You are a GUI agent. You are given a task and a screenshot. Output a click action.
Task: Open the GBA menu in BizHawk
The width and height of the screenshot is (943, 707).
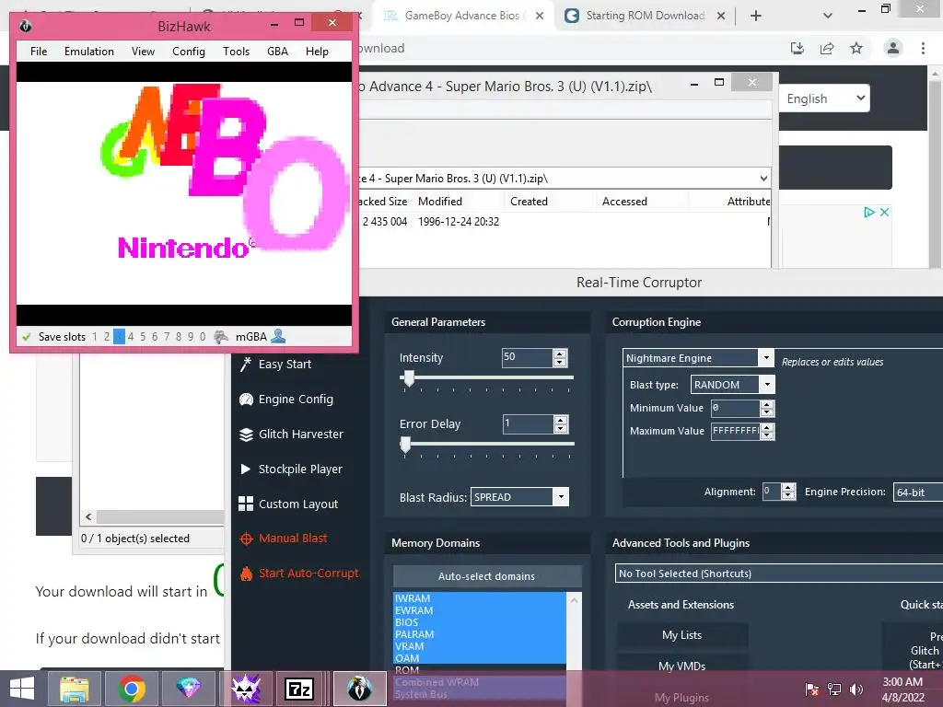click(277, 52)
